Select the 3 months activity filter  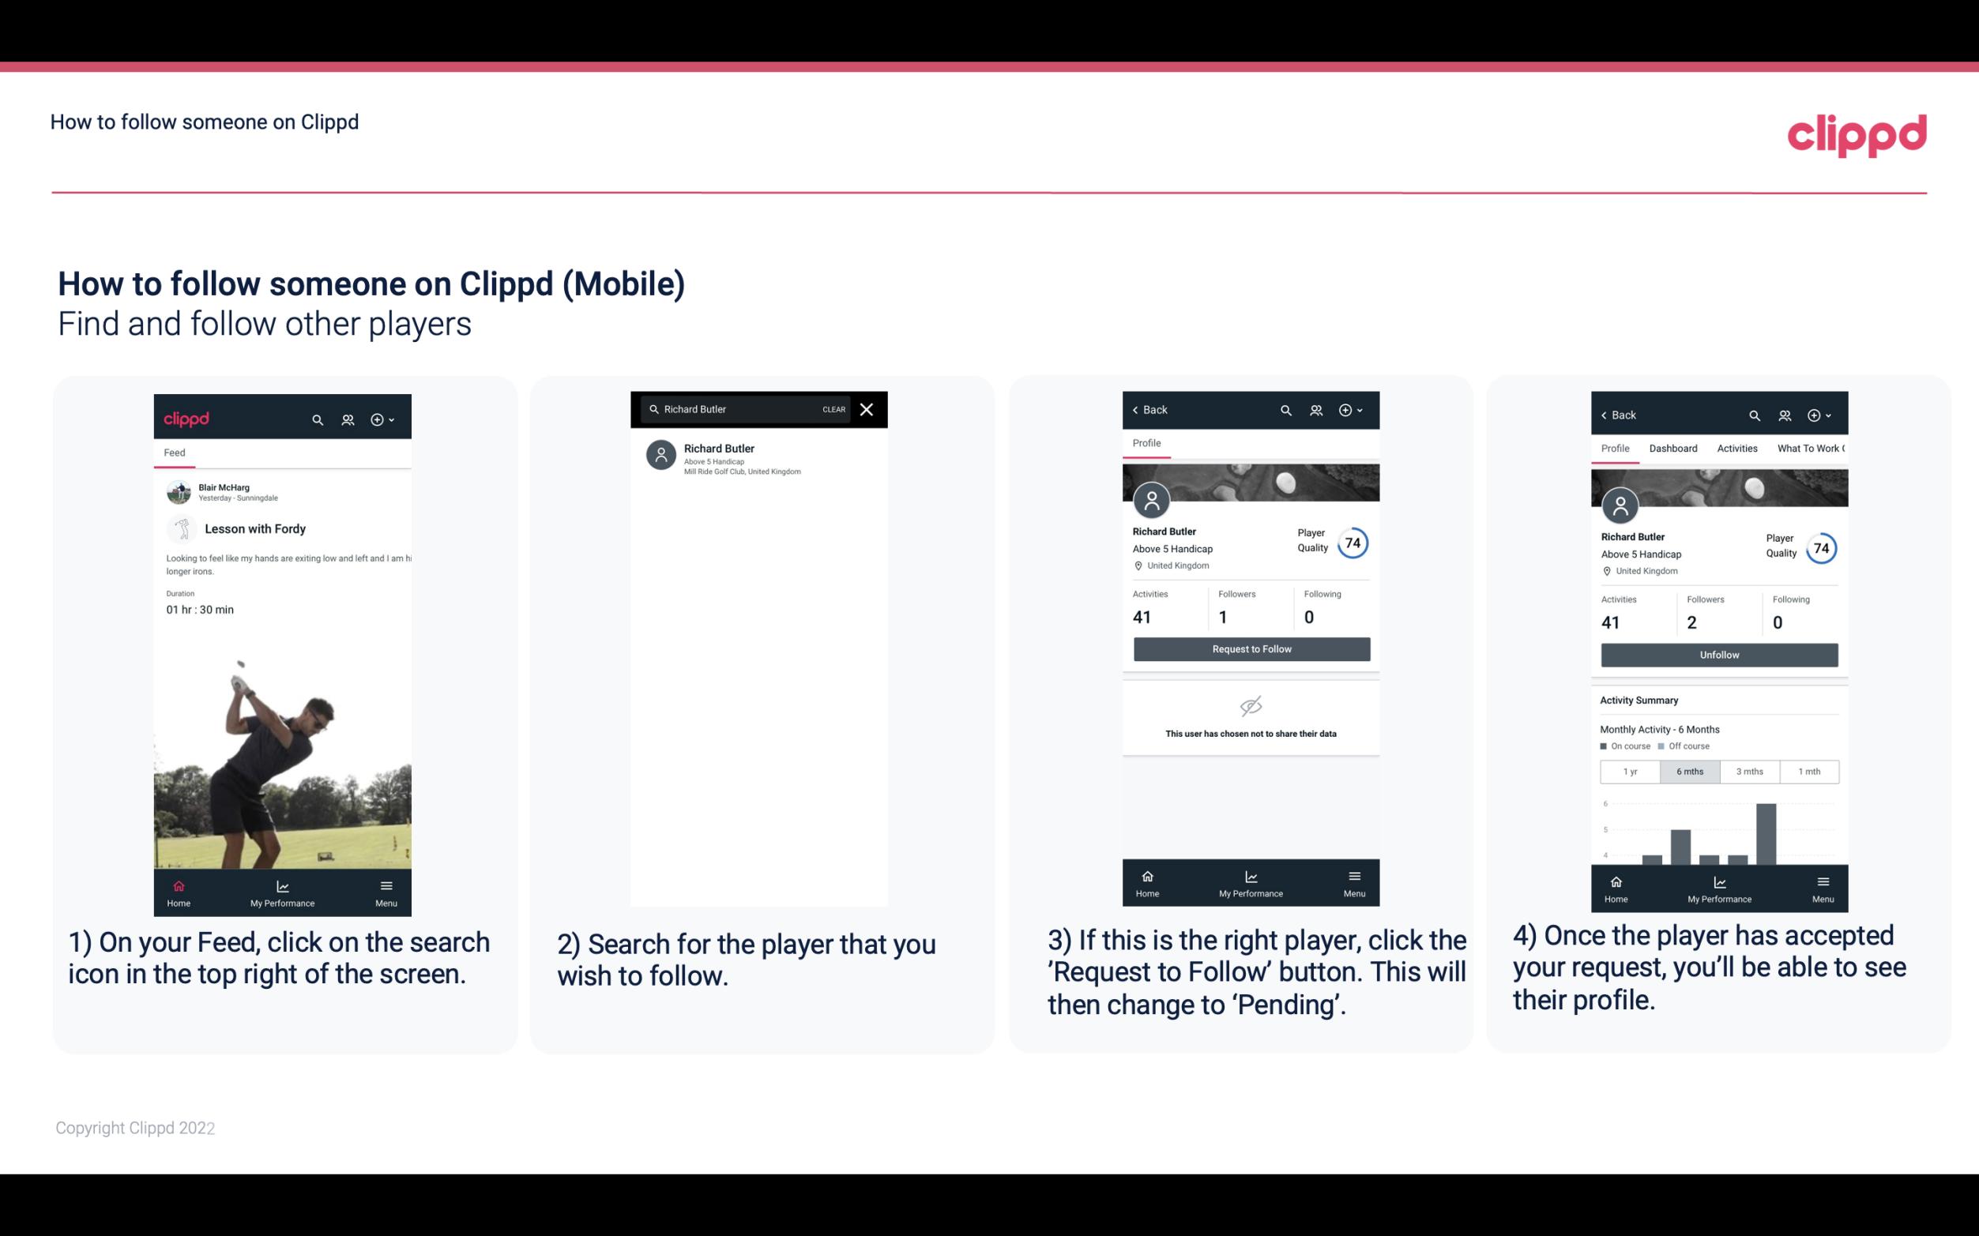(x=1750, y=770)
